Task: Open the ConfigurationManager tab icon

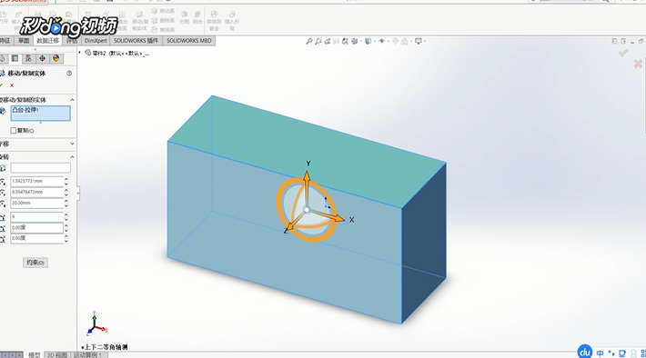Action: (28, 58)
